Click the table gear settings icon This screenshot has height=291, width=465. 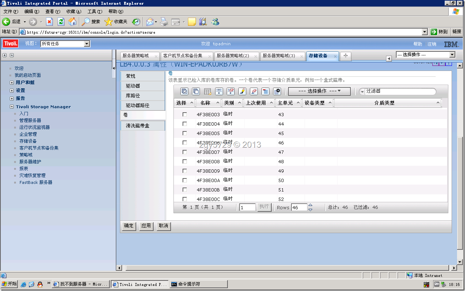click(x=277, y=91)
